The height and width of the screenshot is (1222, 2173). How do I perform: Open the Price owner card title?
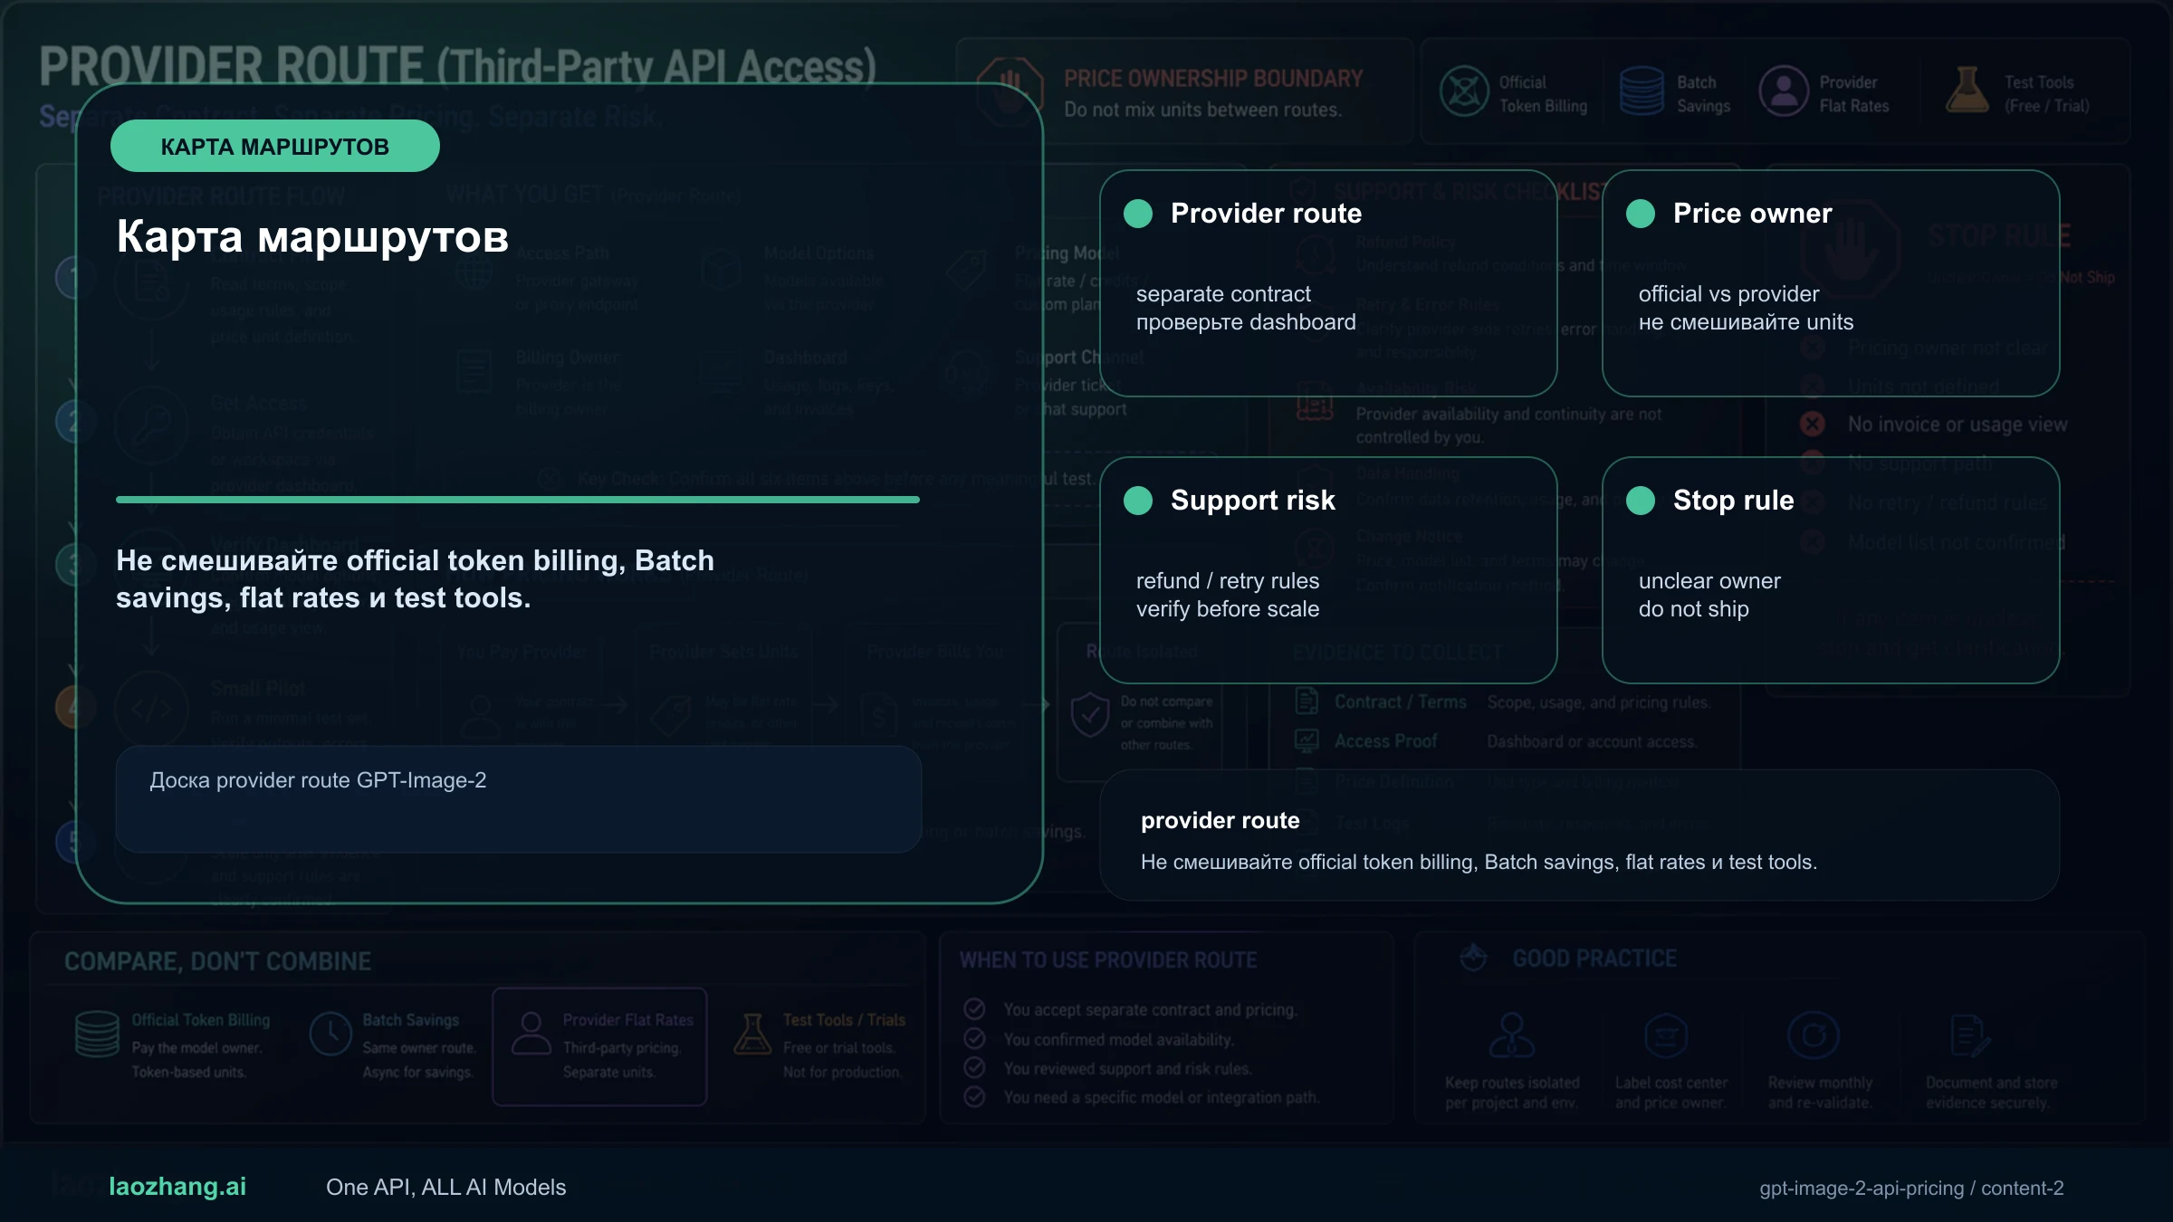pyautogui.click(x=1753, y=214)
